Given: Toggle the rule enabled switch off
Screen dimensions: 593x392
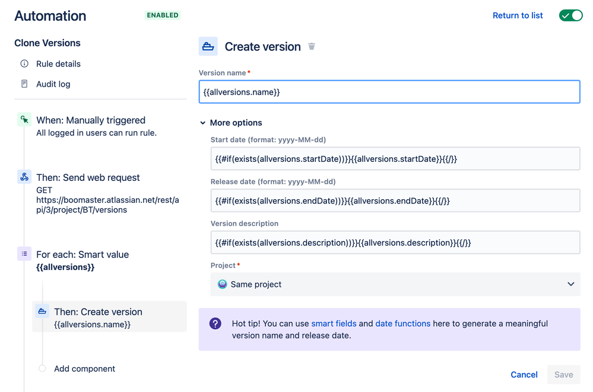Looking at the screenshot, I should [570, 15].
